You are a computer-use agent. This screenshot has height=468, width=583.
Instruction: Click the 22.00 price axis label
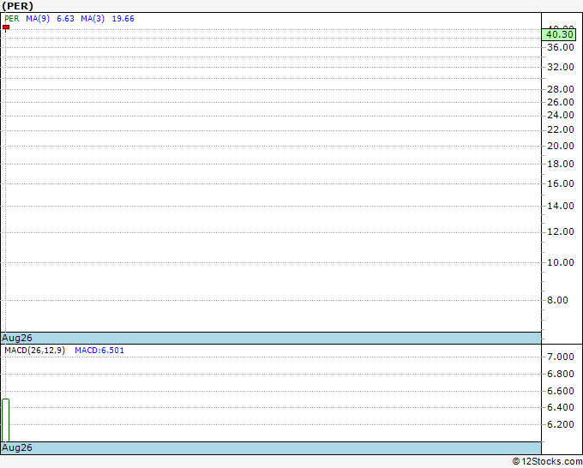[x=561, y=129]
